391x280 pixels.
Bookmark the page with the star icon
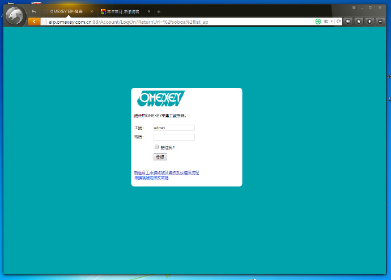pyautogui.click(x=326, y=22)
